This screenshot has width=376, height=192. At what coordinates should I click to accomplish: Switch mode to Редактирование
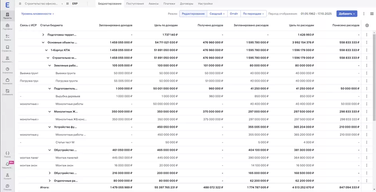[193, 14]
